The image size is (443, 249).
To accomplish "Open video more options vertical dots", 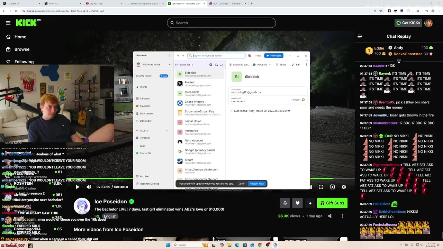I will (342, 216).
